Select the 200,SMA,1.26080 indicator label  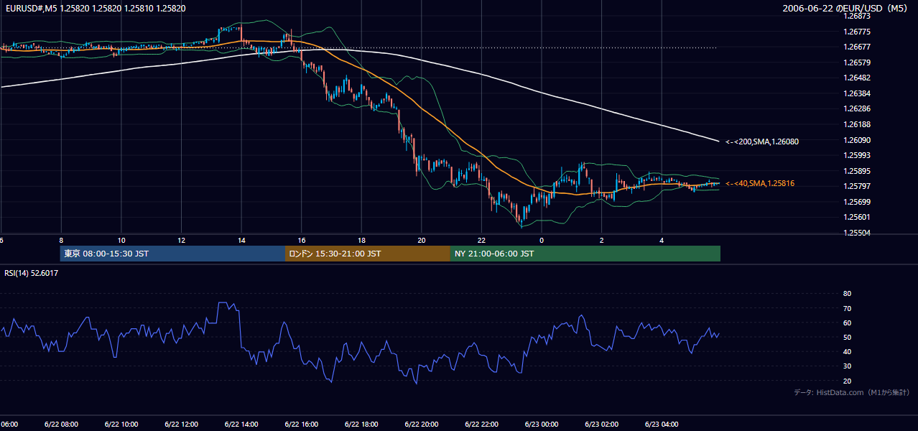[761, 142]
